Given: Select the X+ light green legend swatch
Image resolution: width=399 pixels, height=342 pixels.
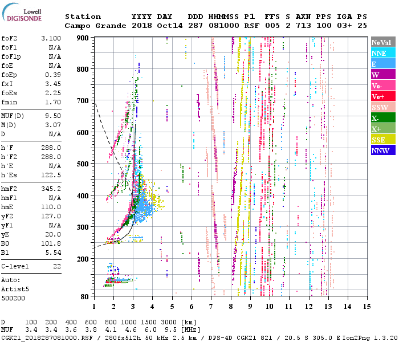Looking at the screenshot, I should (x=383, y=129).
